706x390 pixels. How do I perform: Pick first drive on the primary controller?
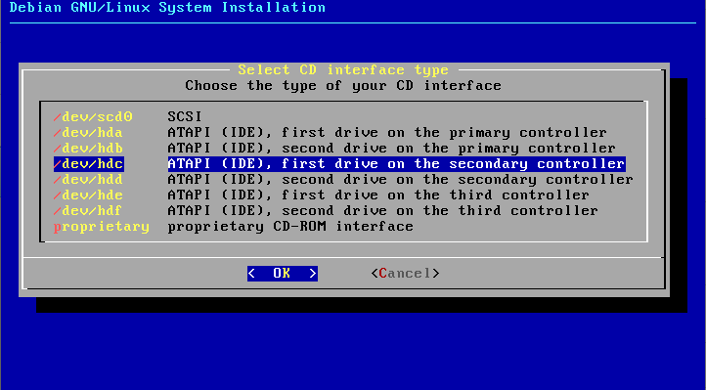387,133
